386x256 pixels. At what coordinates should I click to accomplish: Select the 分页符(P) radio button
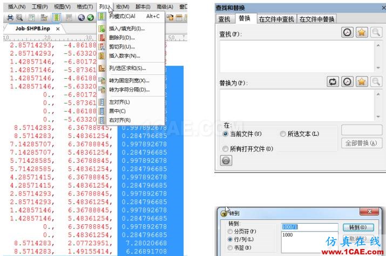point(230,231)
